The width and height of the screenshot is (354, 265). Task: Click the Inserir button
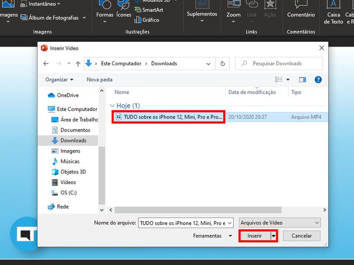255,236
